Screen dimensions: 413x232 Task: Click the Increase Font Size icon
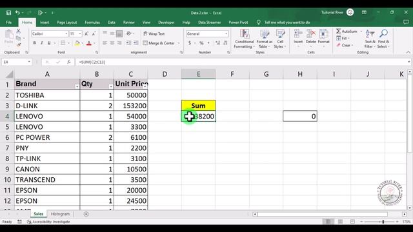[x=86, y=34]
